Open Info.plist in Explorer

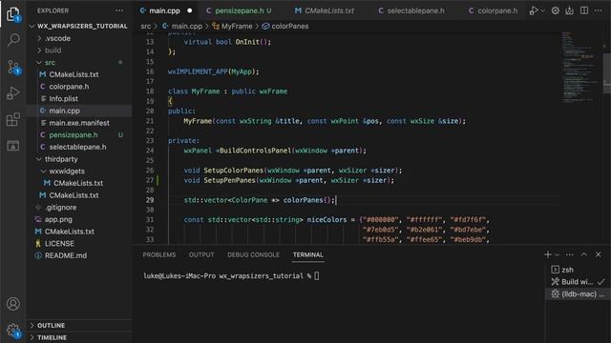[79, 98]
